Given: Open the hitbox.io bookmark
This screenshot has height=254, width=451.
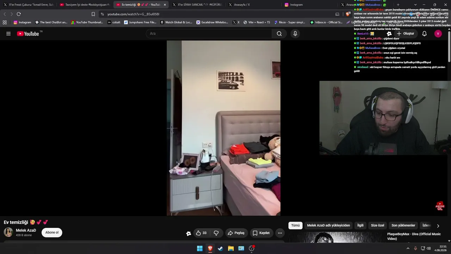Looking at the screenshot, I should click(x=326, y=22).
